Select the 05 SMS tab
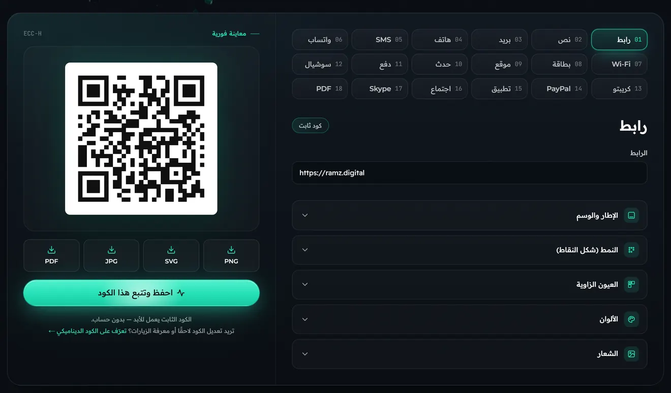Viewport: 671px width, 393px height. tap(380, 40)
